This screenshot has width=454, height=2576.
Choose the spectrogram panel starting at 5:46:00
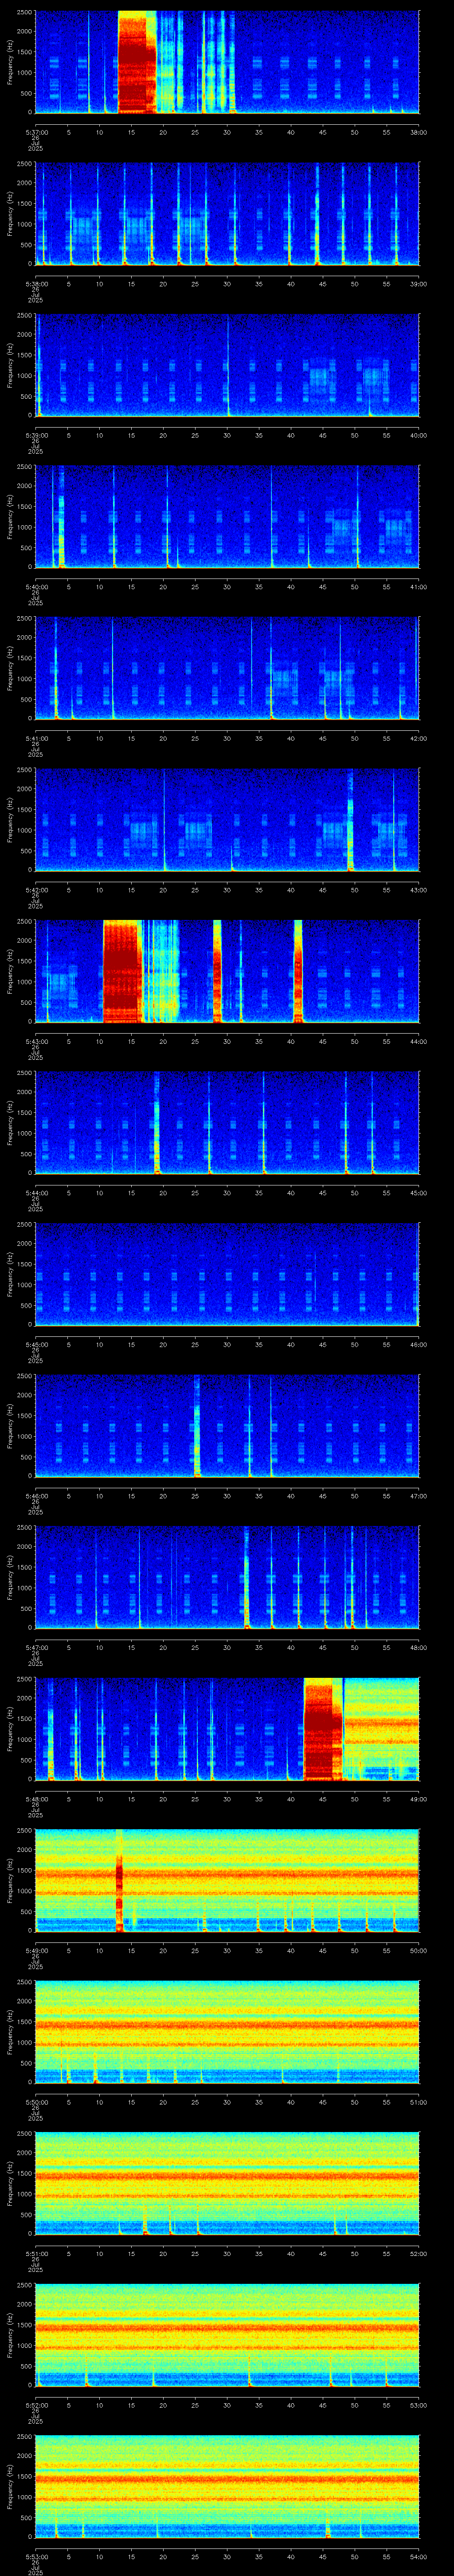[x=227, y=1426]
